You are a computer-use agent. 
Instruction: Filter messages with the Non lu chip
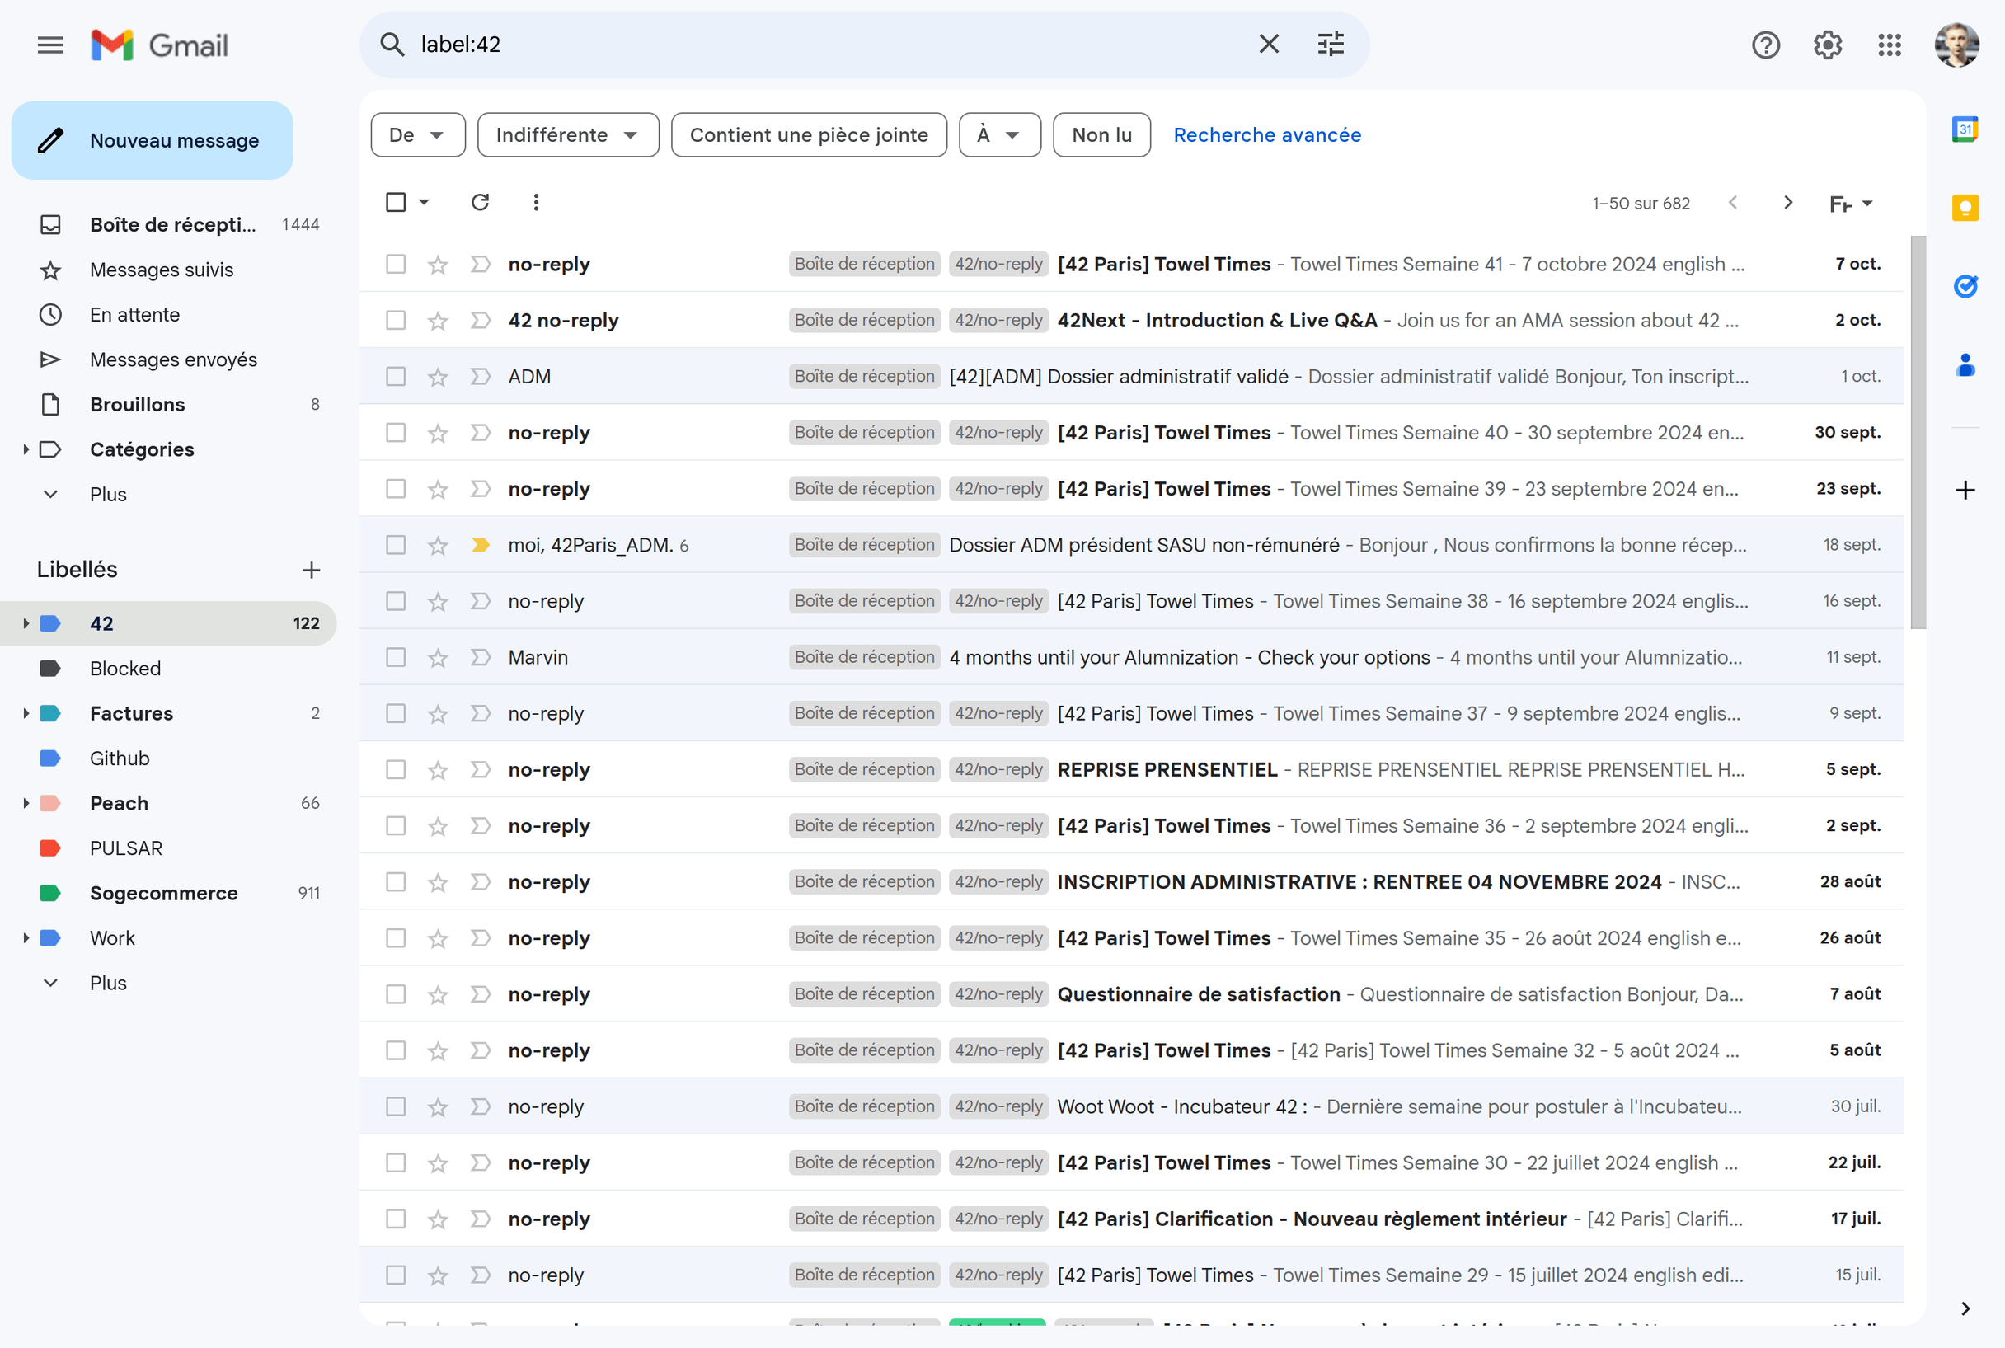coord(1101,134)
